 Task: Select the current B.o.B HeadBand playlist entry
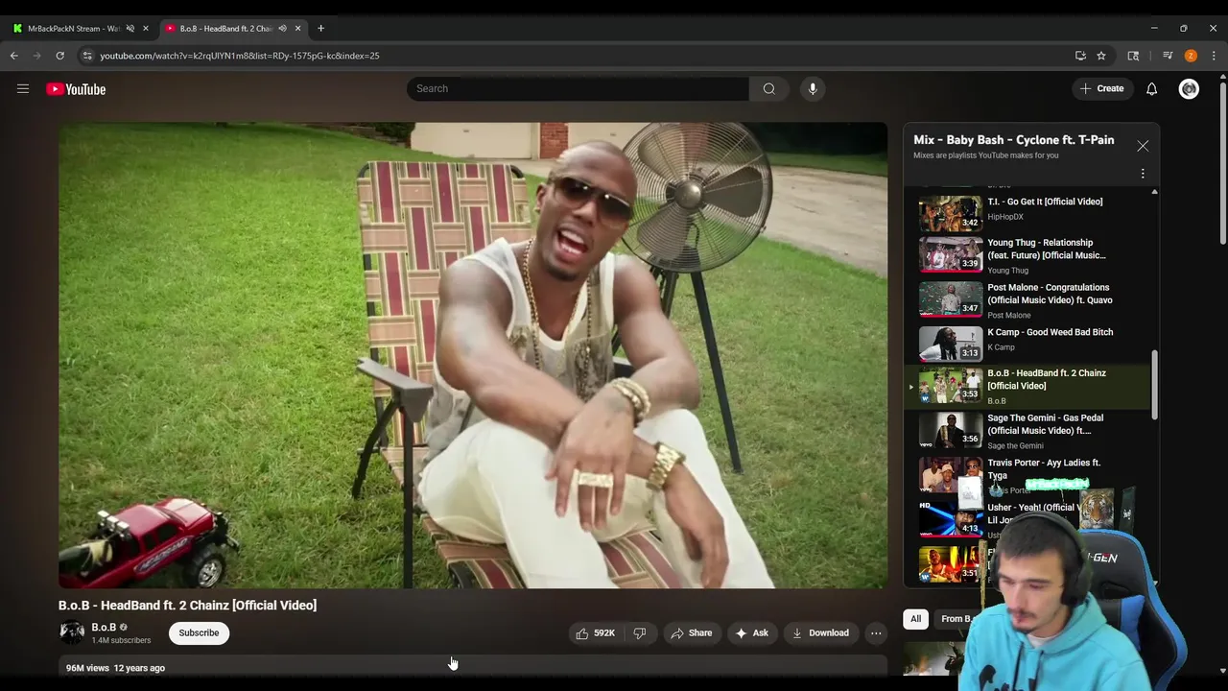click(1027, 387)
